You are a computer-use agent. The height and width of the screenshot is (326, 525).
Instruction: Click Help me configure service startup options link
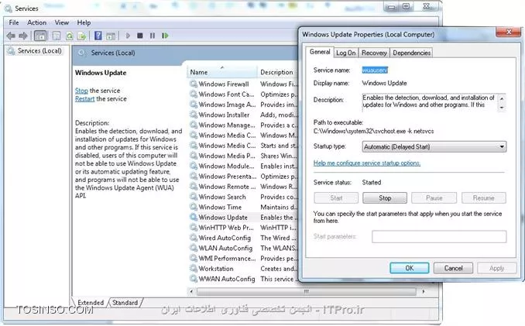(367, 163)
